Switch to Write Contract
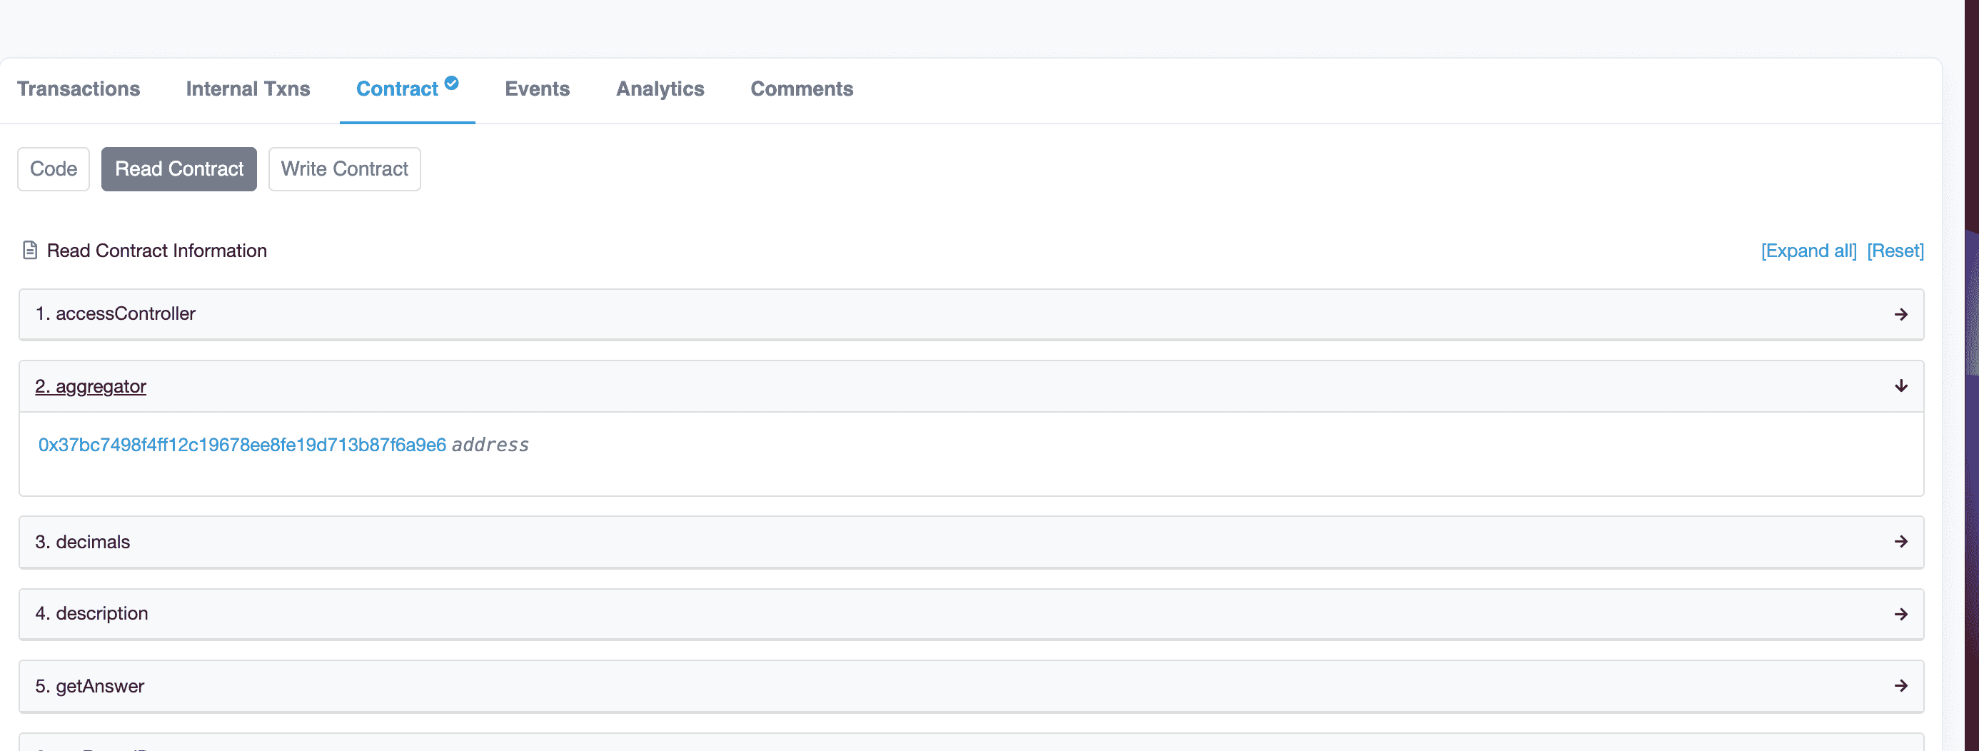The height and width of the screenshot is (751, 1979). pyautogui.click(x=344, y=169)
